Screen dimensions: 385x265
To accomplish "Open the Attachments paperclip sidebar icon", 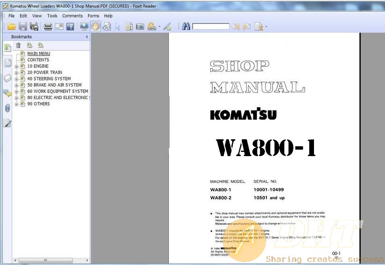I will (x=7, y=108).
